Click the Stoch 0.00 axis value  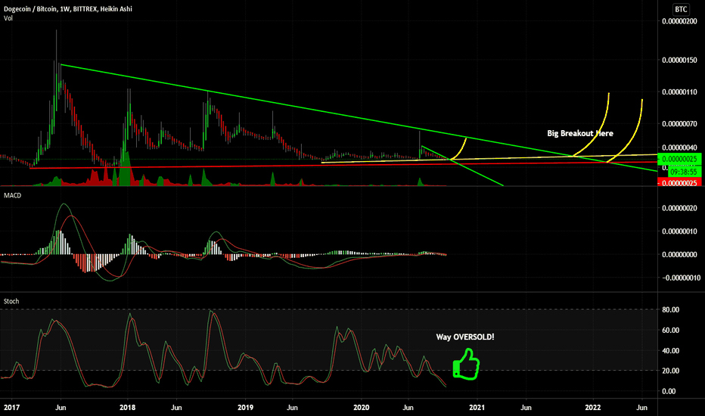pos(669,391)
